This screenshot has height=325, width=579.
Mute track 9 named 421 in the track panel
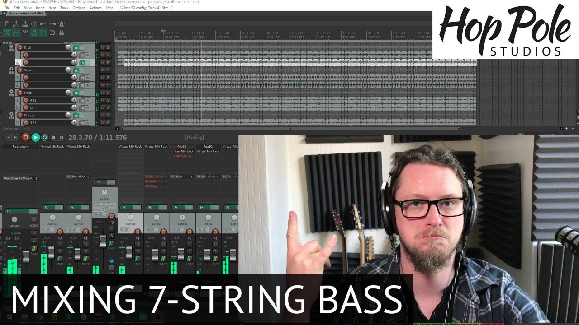tap(102, 100)
